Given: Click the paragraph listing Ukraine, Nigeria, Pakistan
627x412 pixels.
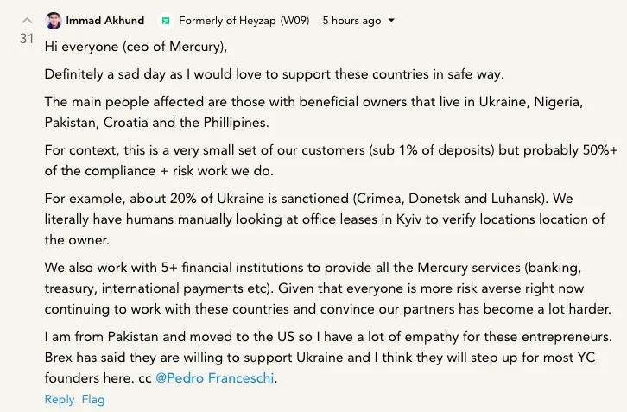Looking at the screenshot, I should (313, 112).
